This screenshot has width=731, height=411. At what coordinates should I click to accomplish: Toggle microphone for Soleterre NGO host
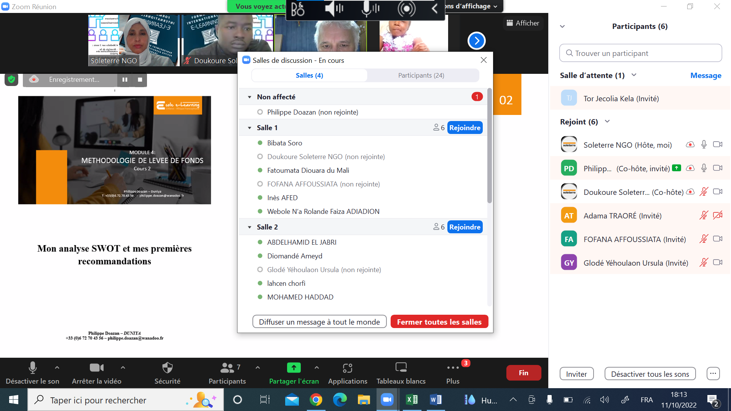point(704,145)
